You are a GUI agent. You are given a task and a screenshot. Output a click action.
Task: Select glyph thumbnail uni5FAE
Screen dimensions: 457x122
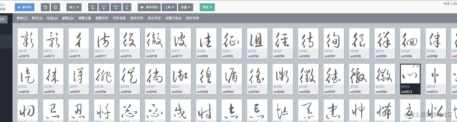(x=283, y=79)
